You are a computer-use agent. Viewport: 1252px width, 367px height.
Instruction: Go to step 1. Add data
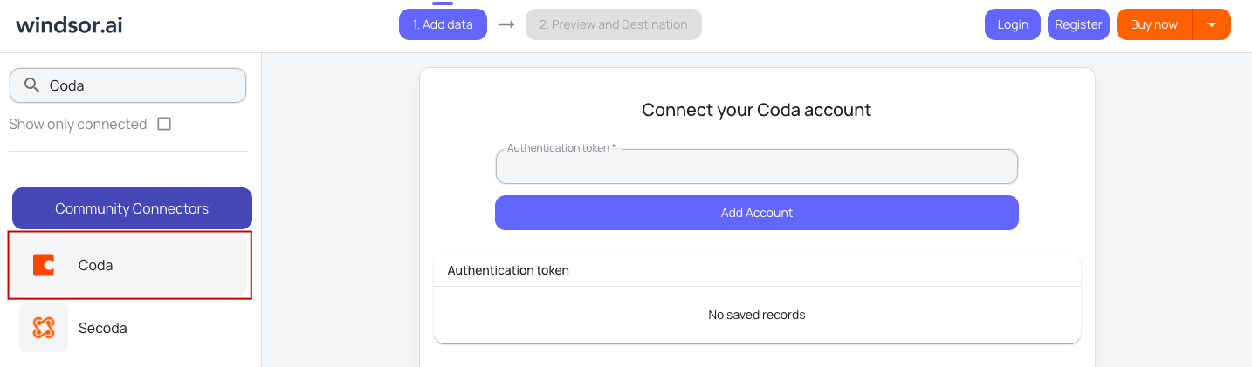point(443,24)
